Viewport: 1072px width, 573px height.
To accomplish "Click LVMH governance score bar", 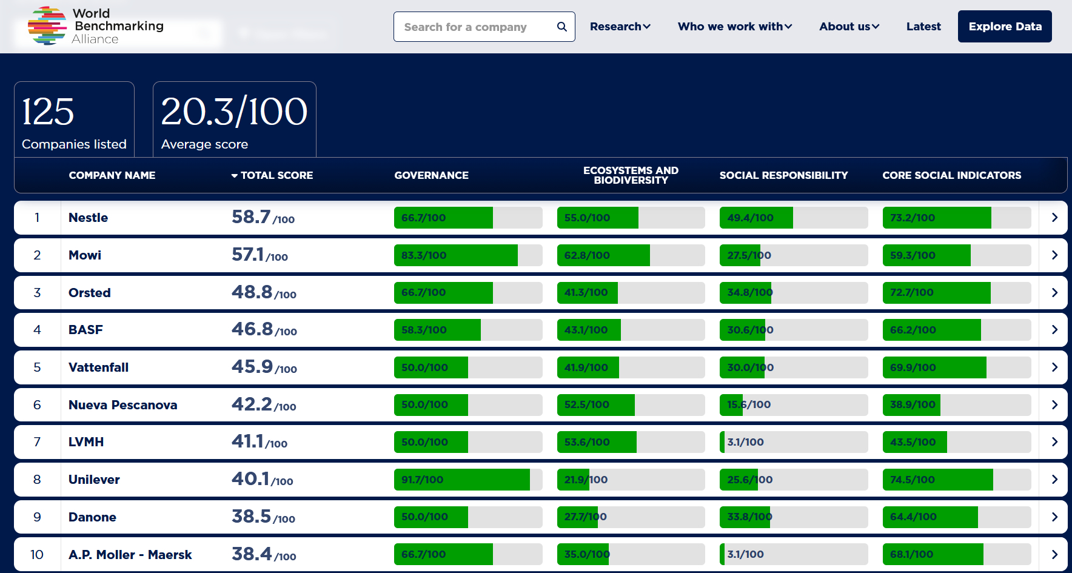I will pos(467,442).
